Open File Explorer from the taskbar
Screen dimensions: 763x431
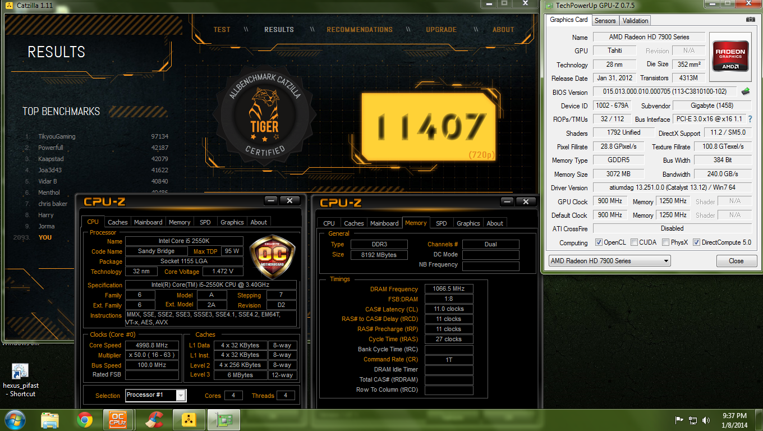[50, 419]
